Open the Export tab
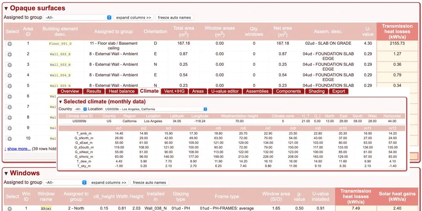 point(338,91)
